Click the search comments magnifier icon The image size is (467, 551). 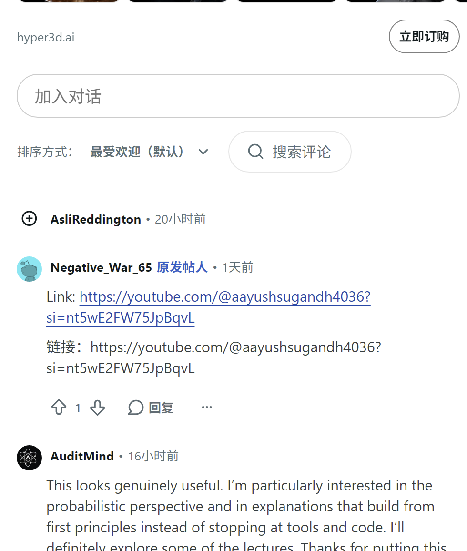click(255, 152)
